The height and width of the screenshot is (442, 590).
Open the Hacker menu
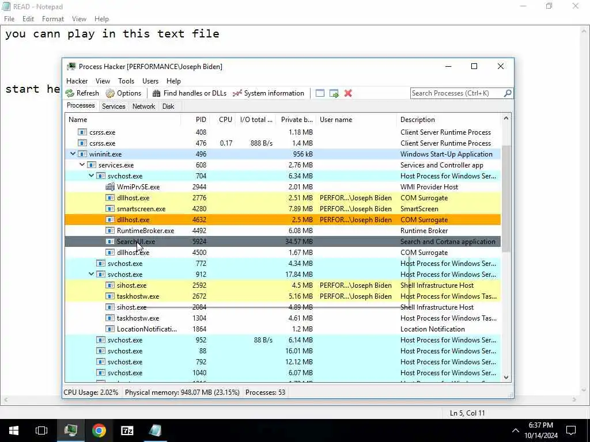pyautogui.click(x=77, y=81)
